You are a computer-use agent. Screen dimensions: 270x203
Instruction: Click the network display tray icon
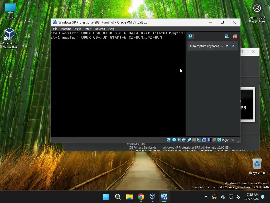point(231,197)
